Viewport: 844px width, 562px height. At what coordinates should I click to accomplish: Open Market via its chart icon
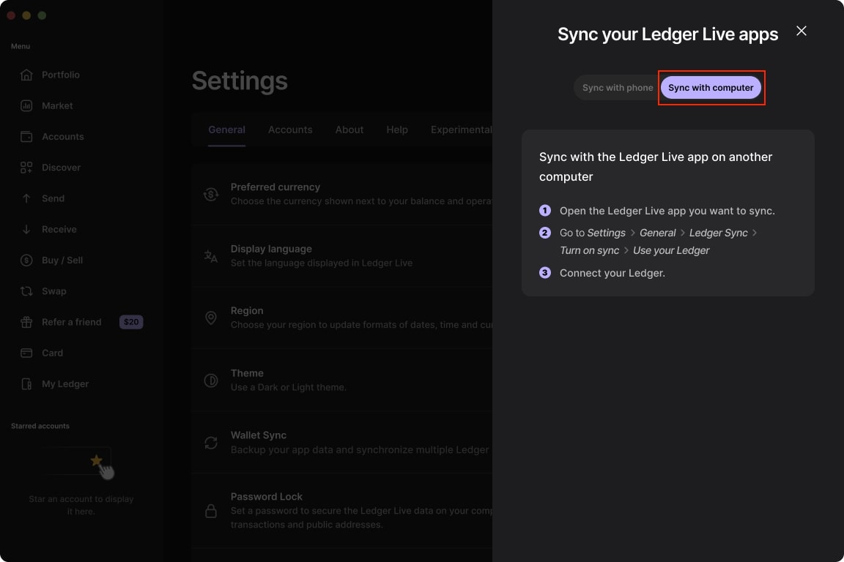pyautogui.click(x=26, y=105)
